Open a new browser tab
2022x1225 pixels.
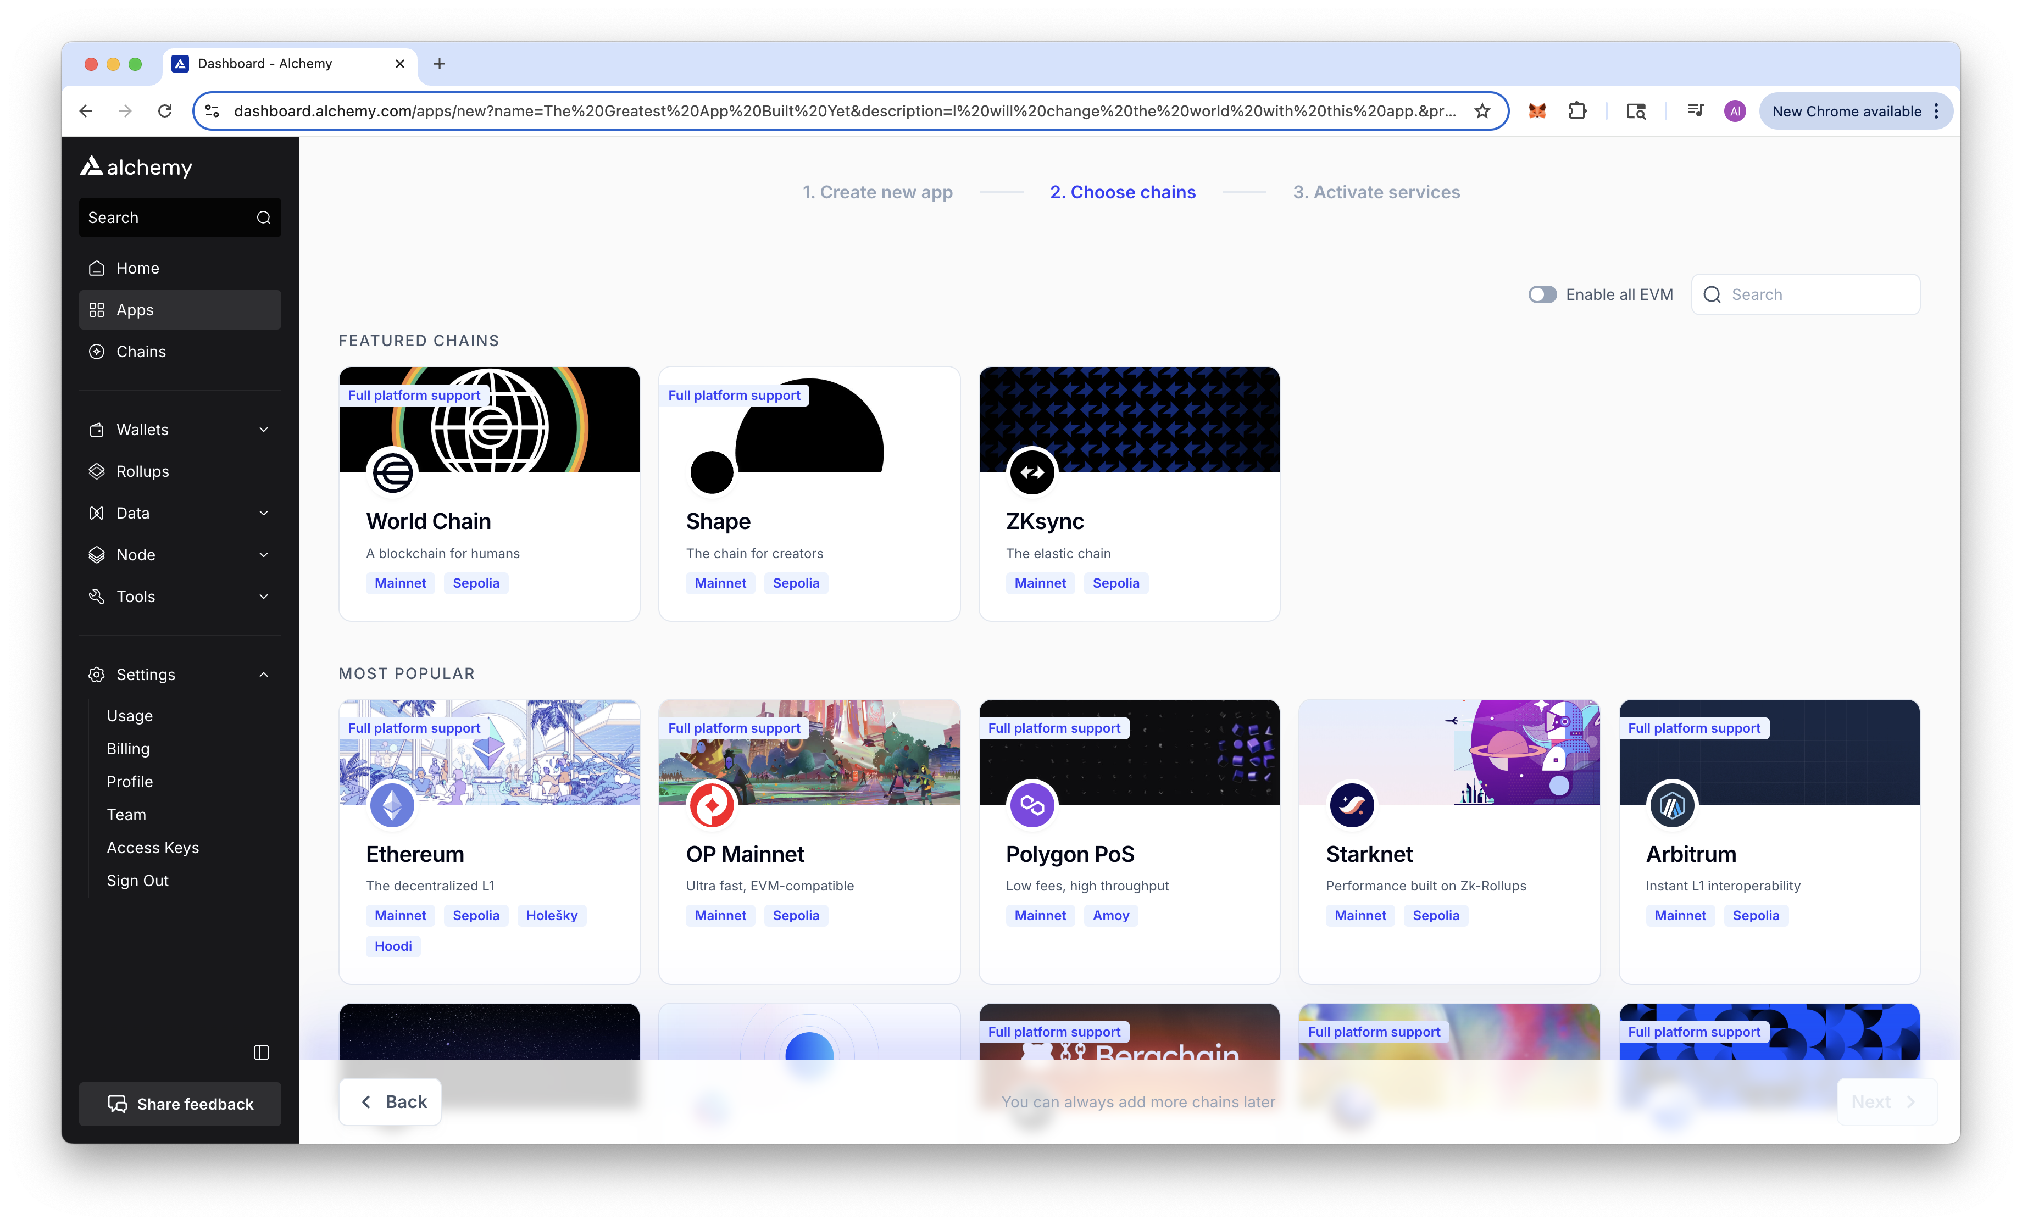[440, 64]
